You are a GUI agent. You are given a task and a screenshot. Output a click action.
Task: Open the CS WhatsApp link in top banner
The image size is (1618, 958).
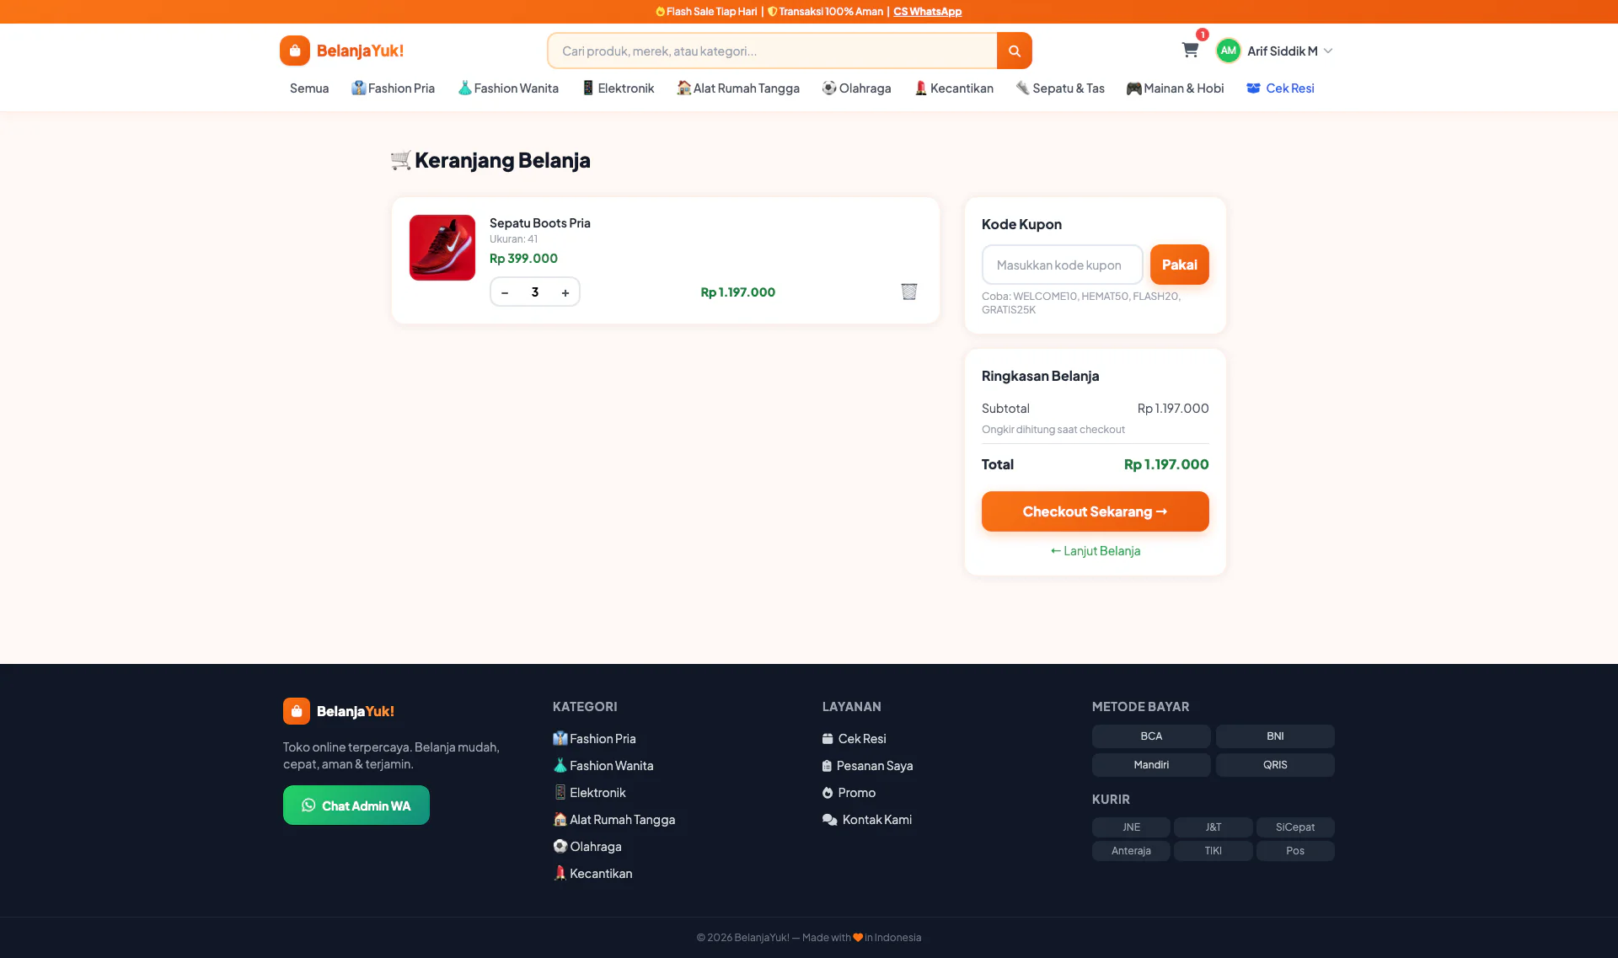(x=928, y=12)
